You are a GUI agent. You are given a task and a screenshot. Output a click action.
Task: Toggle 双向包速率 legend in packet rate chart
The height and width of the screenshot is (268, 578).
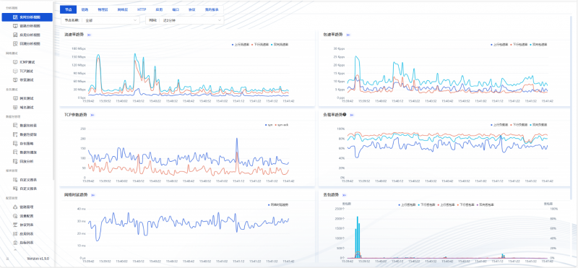click(x=538, y=44)
